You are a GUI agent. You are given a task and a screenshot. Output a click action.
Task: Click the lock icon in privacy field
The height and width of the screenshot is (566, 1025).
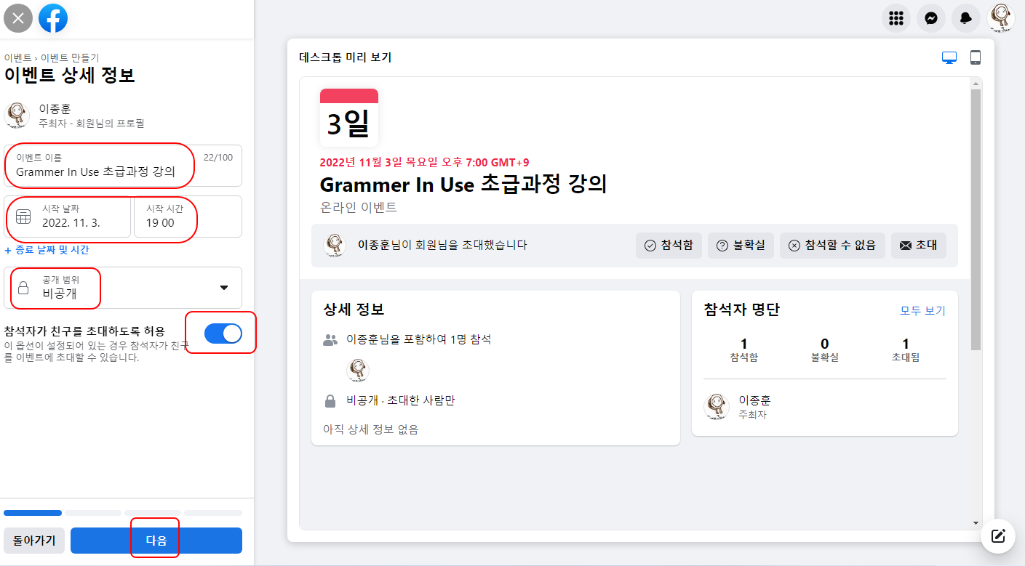(x=23, y=288)
